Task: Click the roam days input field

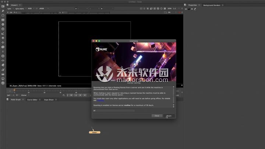Action: tap(114, 110)
